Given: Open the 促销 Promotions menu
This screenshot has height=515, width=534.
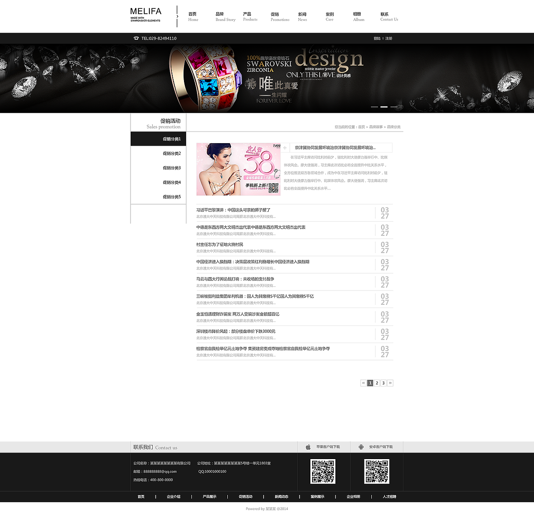Looking at the screenshot, I should [280, 17].
